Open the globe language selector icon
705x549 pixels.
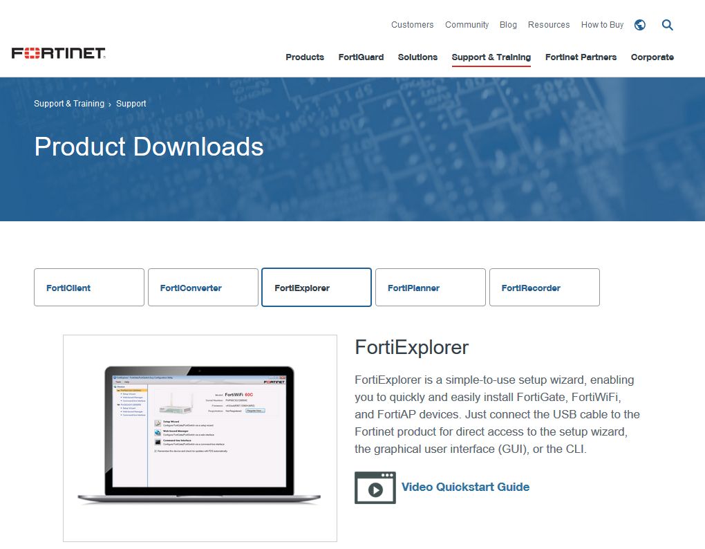point(640,25)
